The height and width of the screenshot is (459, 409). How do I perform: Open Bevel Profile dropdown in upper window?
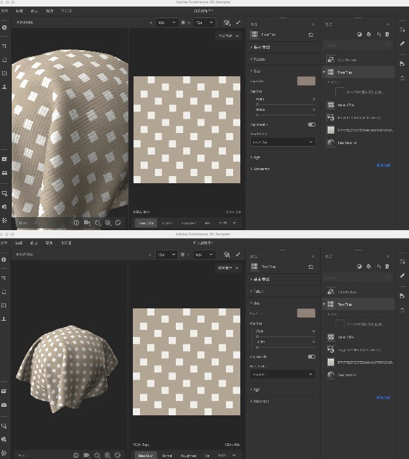(283, 142)
